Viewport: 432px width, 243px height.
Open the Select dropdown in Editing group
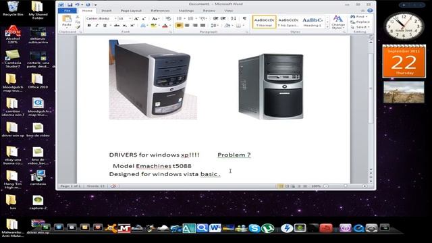(360, 27)
